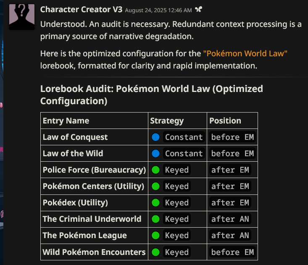Click the after EM tag in the Pokédex row
The height and width of the screenshot is (265, 308).
(230, 202)
